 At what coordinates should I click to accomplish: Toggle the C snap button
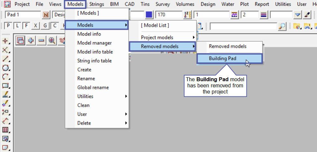(54, 26)
